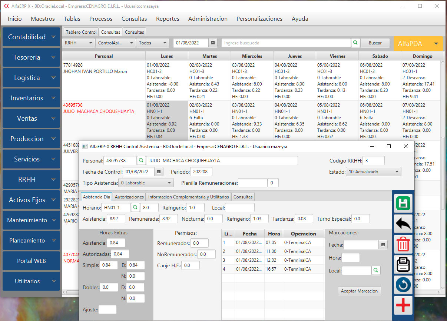
Task: Click the red trash delete icon
Action: coord(404,244)
